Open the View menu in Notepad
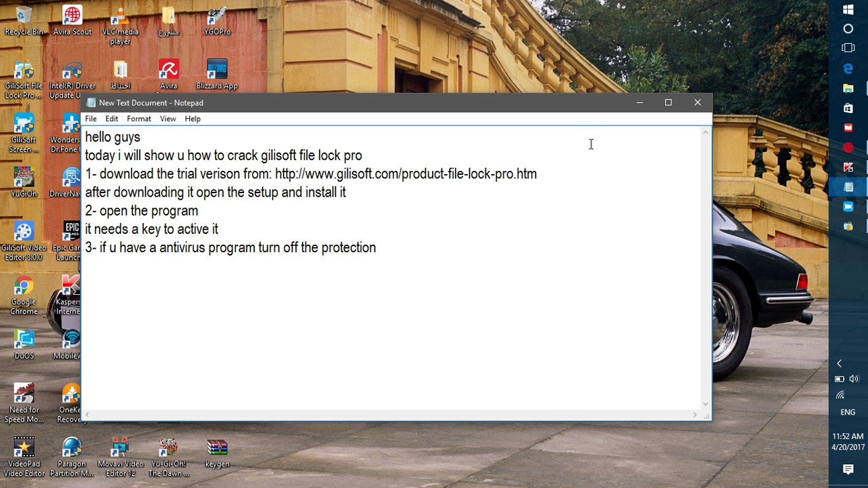Viewport: 868px width, 488px height. 168,119
